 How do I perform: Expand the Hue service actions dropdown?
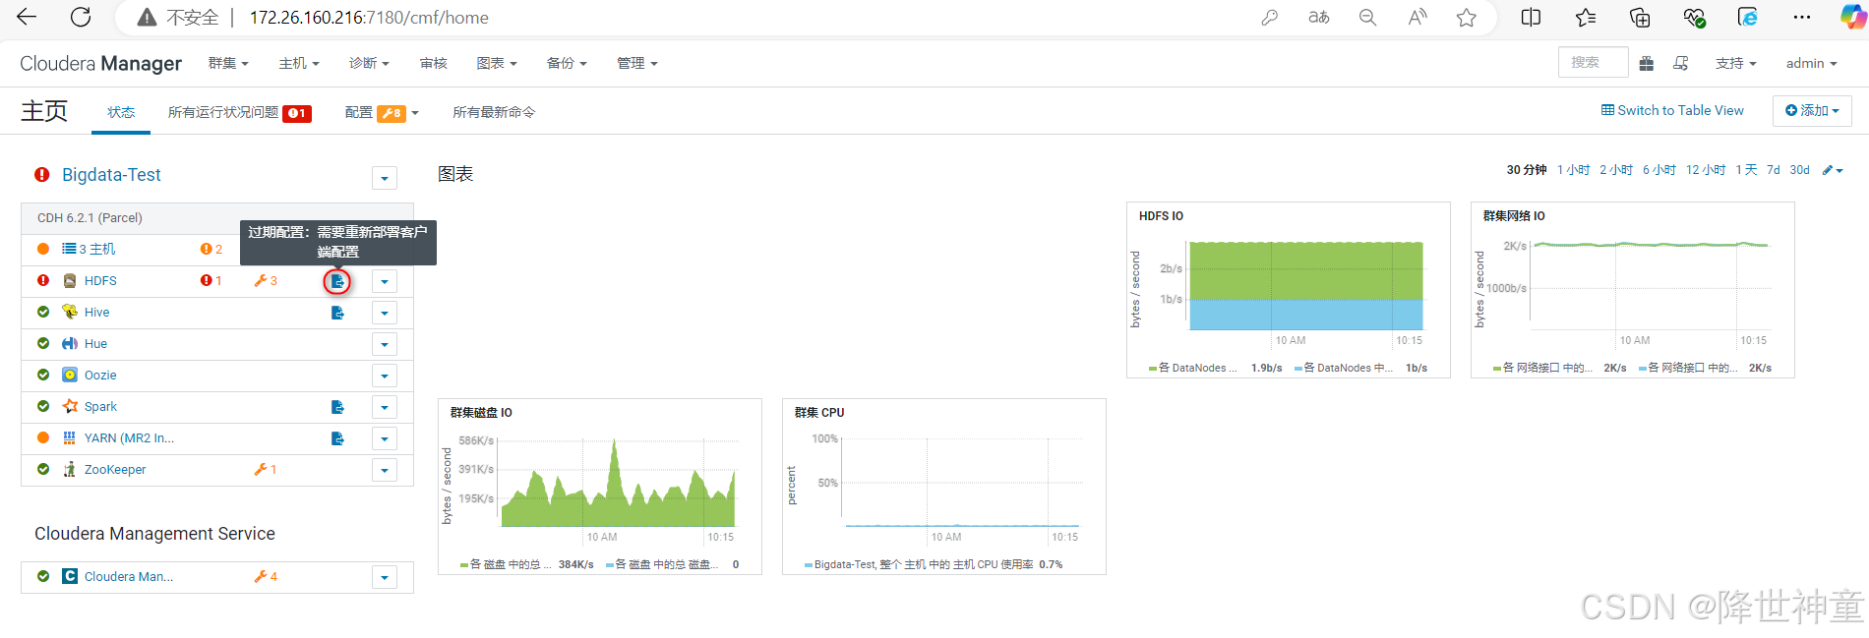385,344
